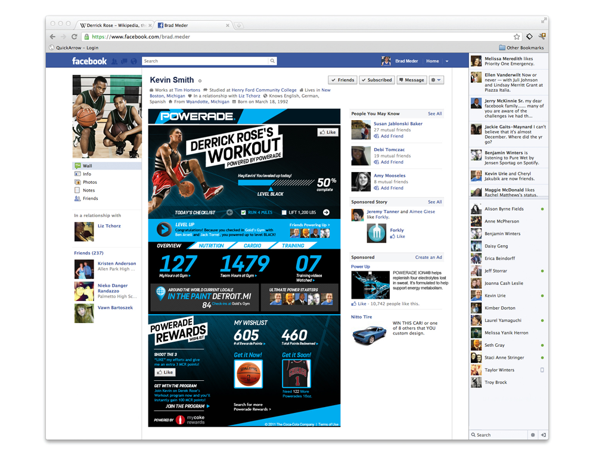Screen dimensions: 596x476
Task: Switch to the Derrick Rose Wikipedia tab
Action: click(115, 26)
